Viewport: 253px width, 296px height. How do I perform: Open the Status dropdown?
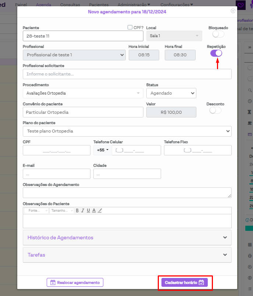171,93
